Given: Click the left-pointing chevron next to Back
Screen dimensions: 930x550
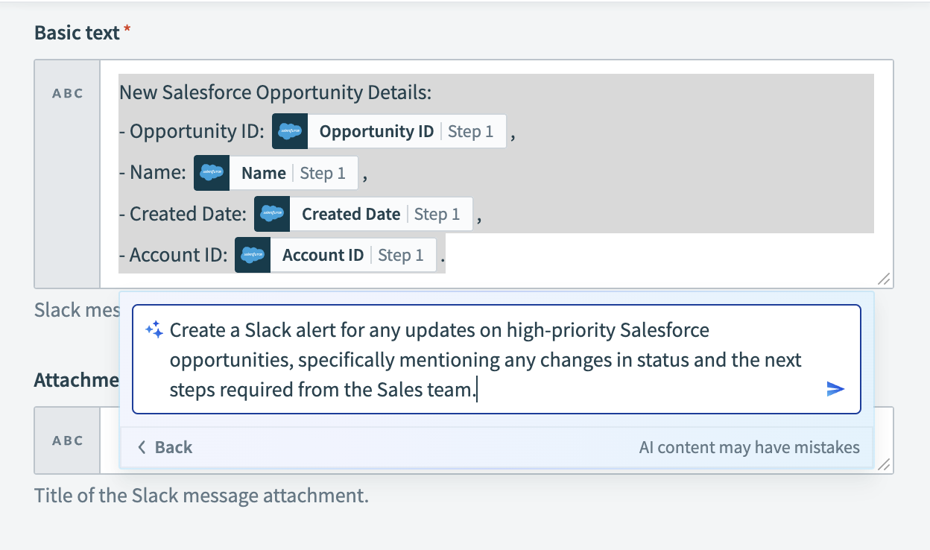Looking at the screenshot, I should pyautogui.click(x=141, y=447).
